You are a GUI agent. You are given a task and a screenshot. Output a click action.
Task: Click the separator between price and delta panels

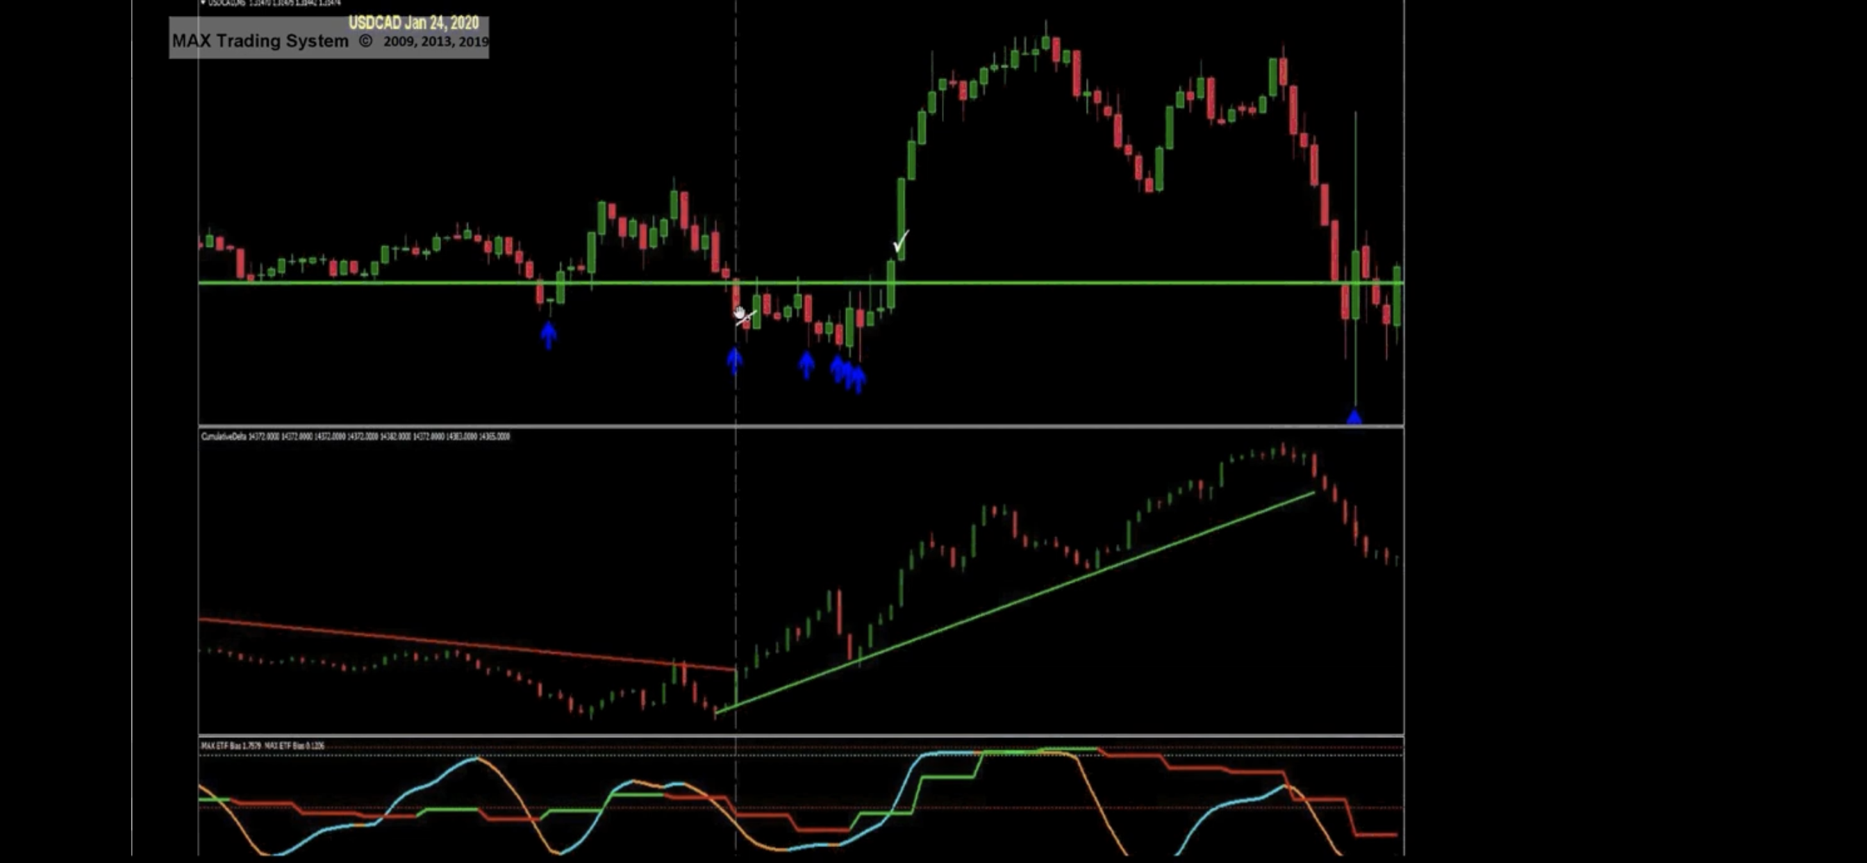(x=801, y=427)
